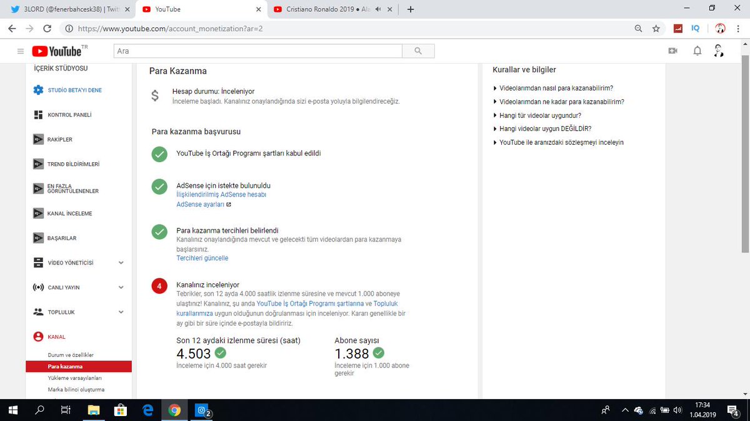This screenshot has width=750, height=421.
Task: Launch Microsoft Edge from the taskbar
Action: [x=148, y=410]
